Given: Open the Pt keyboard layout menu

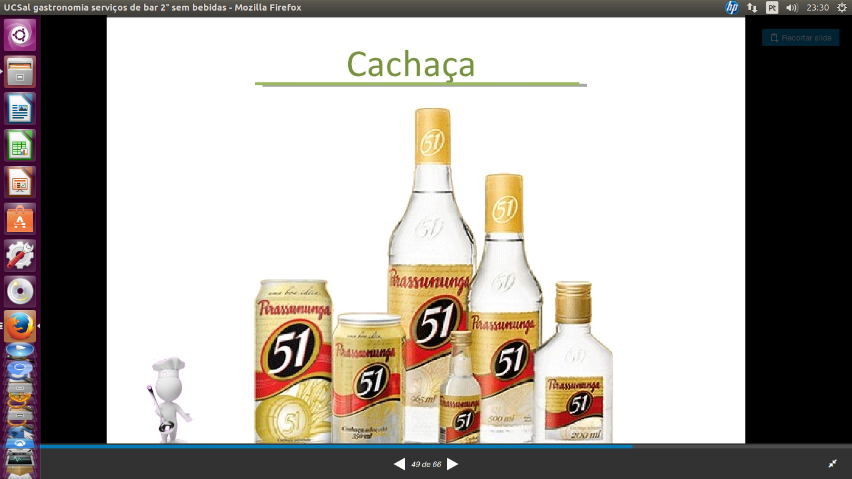Looking at the screenshot, I should (772, 7).
